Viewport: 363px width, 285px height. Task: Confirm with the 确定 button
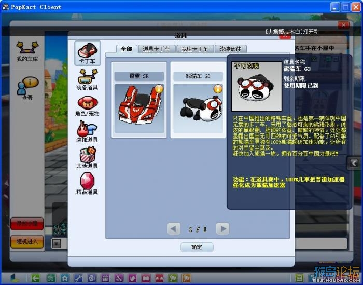(197, 247)
